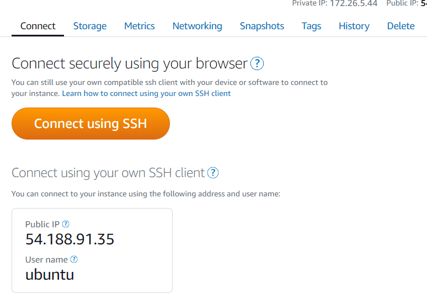The image size is (427, 299).
Task: Go to the Networking tab
Action: tap(197, 26)
